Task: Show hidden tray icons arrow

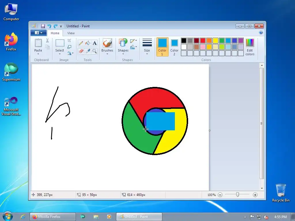Action: coord(245,217)
